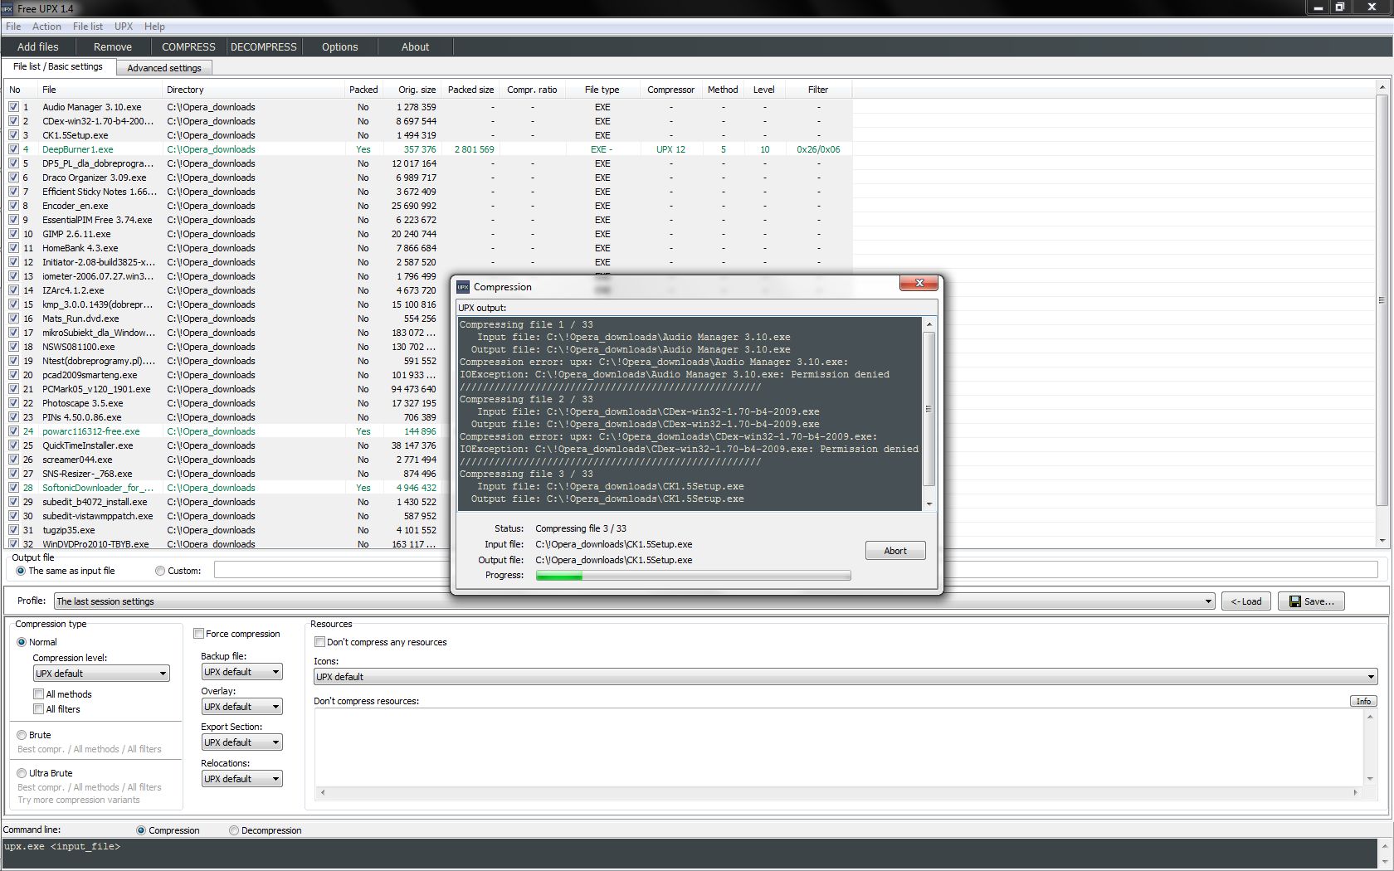Enable Force compression checkbox

tap(199, 634)
